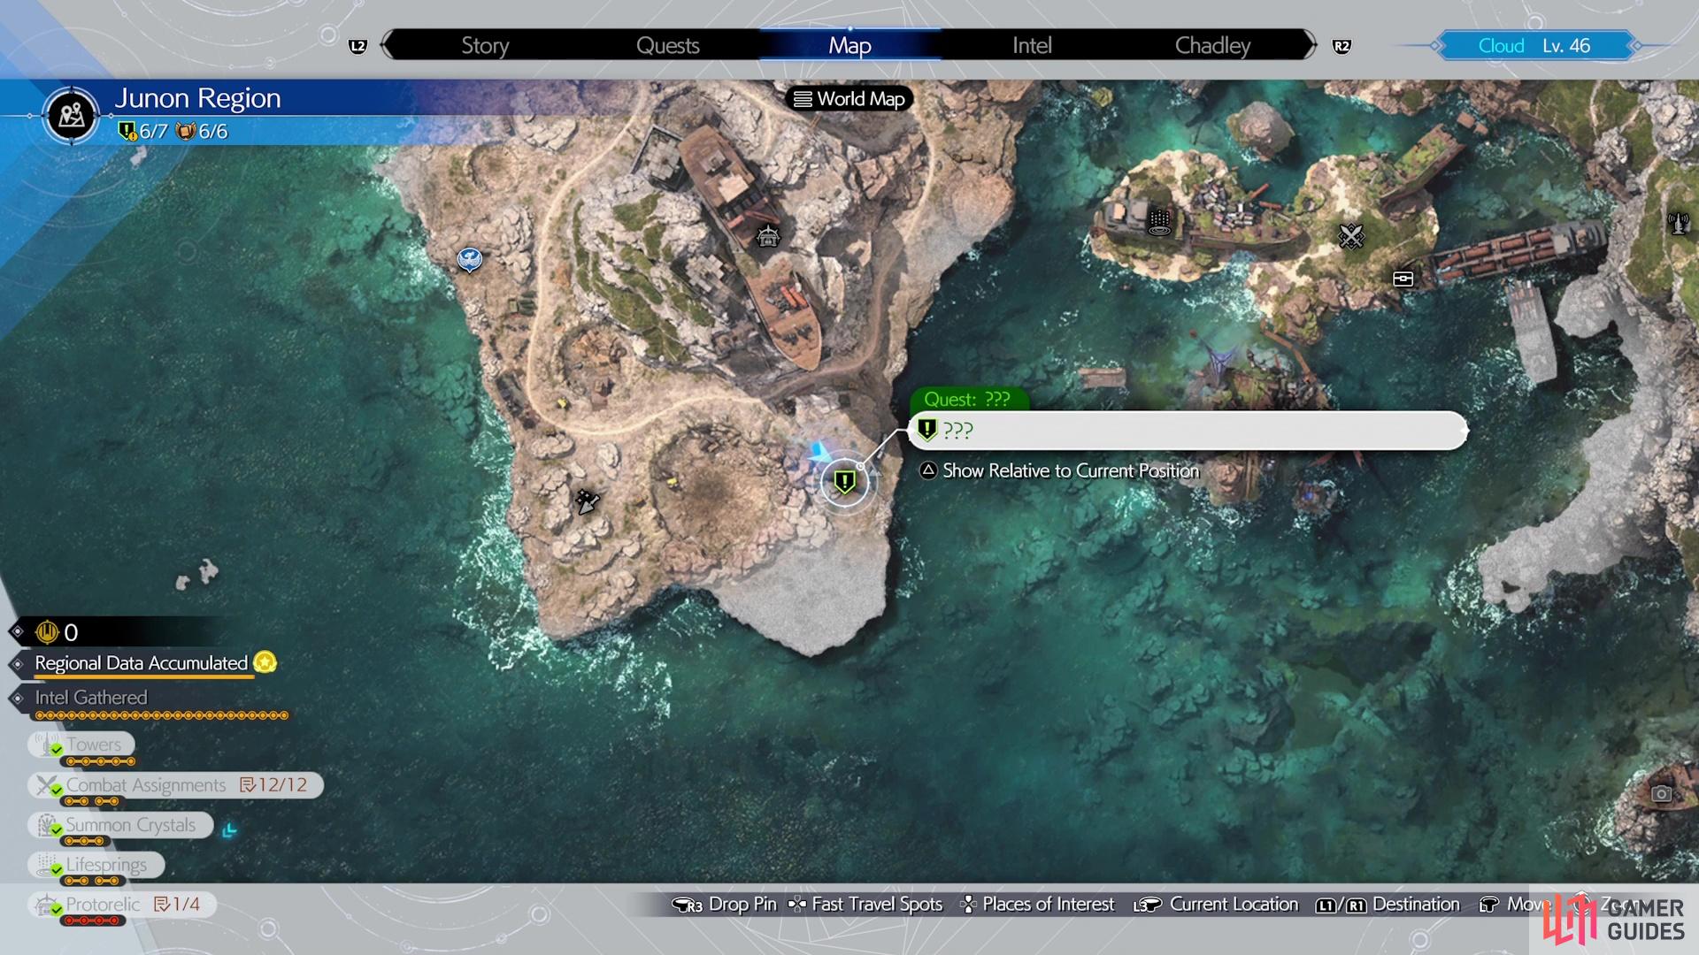Click Show Relative to Current Position
The height and width of the screenshot is (955, 1699).
(1071, 470)
